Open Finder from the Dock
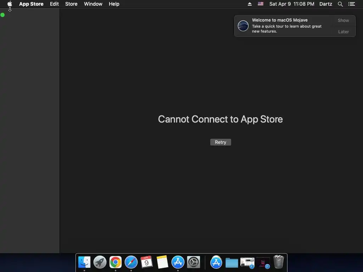 pos(84,262)
